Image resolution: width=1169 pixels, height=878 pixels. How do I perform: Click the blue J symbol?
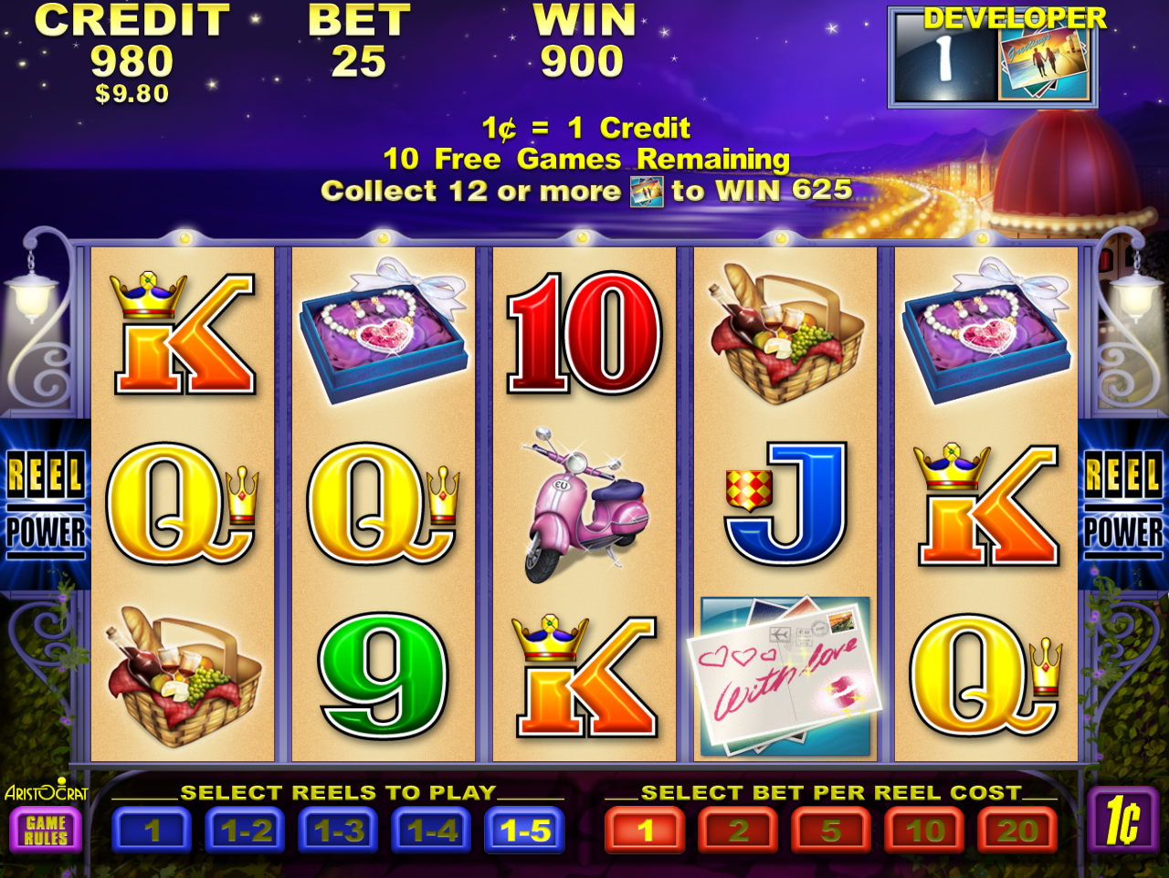(x=785, y=503)
